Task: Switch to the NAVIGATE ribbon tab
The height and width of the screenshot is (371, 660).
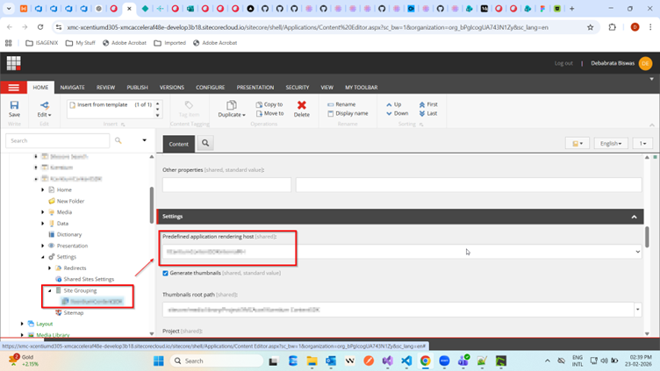Action: pyautogui.click(x=72, y=88)
